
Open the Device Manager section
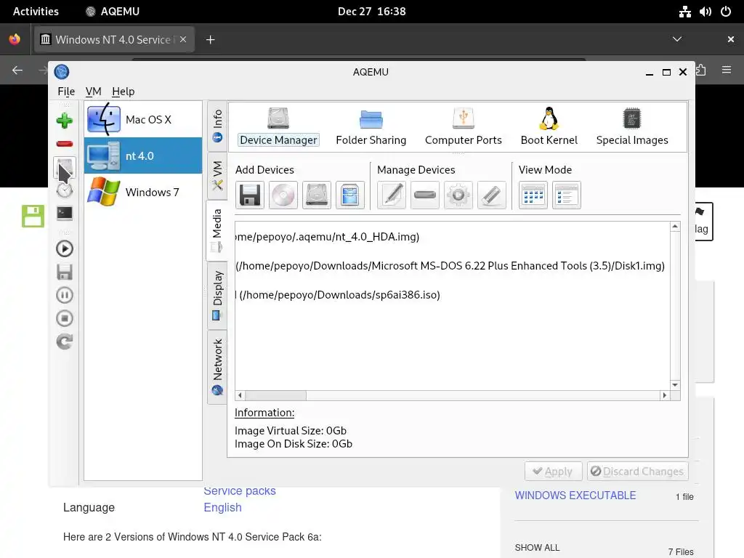coord(278,127)
